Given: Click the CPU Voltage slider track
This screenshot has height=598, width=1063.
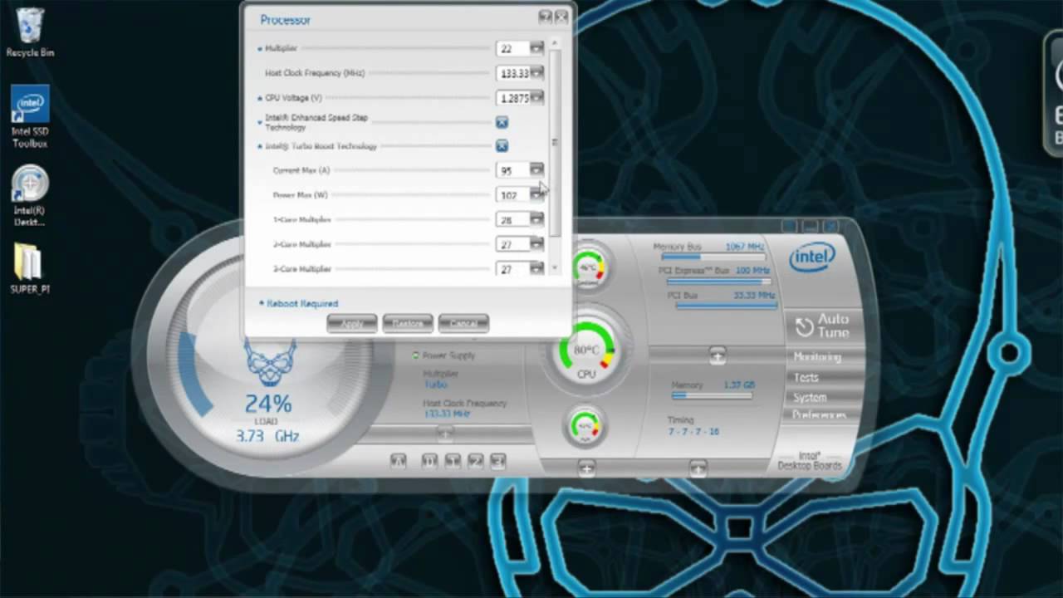Looking at the screenshot, I should [407, 98].
